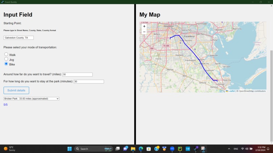Screen dimensions: 273x153
Task: Focus the park stay minutes field
Action: coord(89,81)
